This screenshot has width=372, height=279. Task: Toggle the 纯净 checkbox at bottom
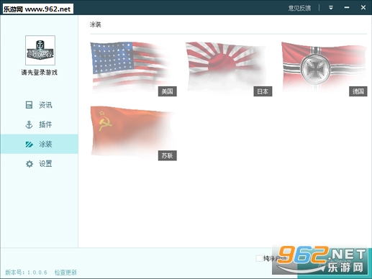point(259,258)
